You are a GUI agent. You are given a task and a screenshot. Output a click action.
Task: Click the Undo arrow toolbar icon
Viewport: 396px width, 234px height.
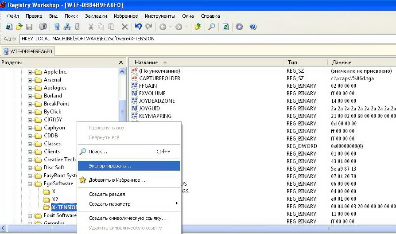(x=138, y=27)
